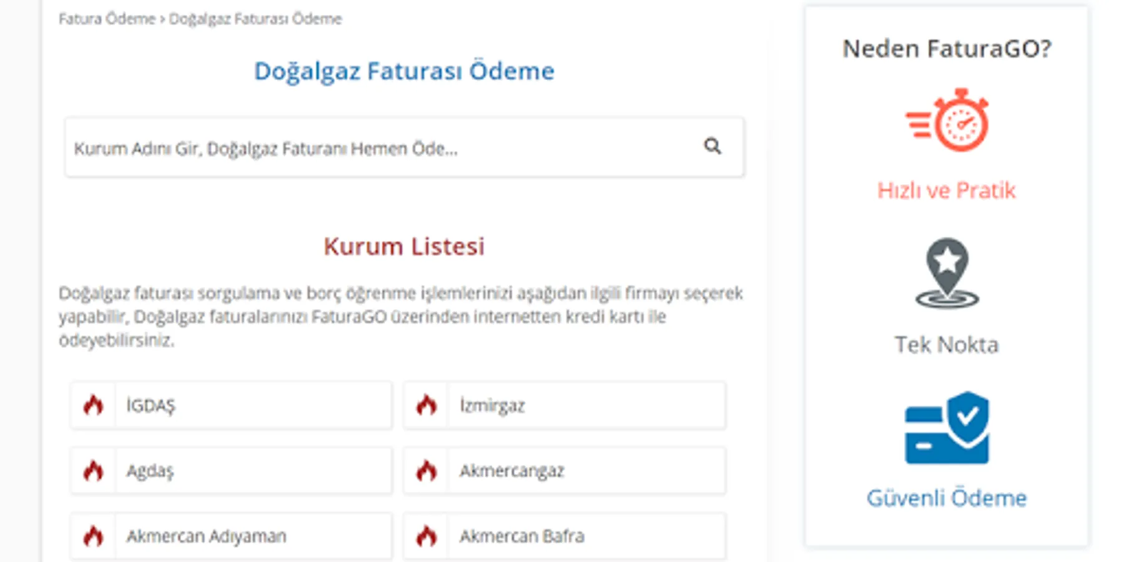The image size is (1124, 562).
Task: Click the Hızlı ve Pratik label
Action: point(947,190)
